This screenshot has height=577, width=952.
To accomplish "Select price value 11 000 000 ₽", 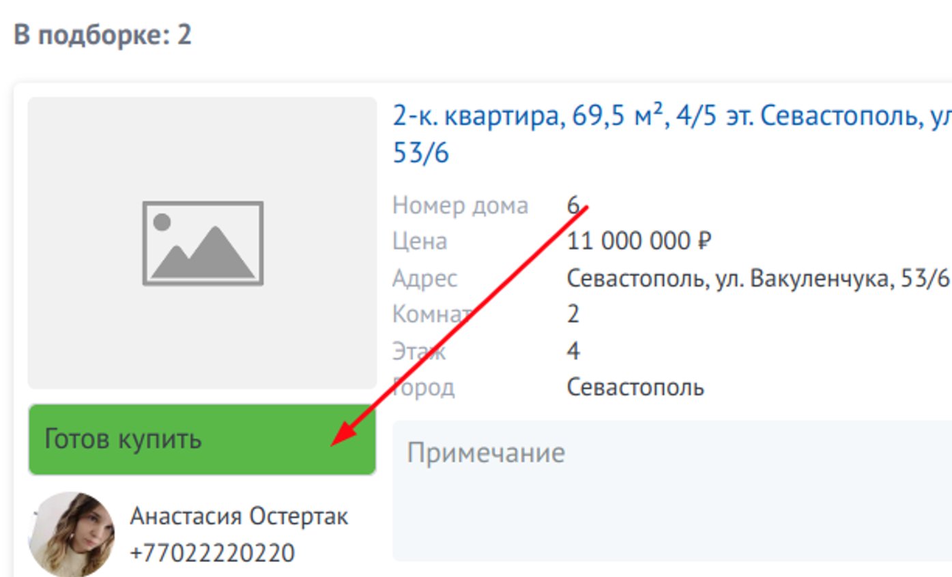I will coord(639,241).
